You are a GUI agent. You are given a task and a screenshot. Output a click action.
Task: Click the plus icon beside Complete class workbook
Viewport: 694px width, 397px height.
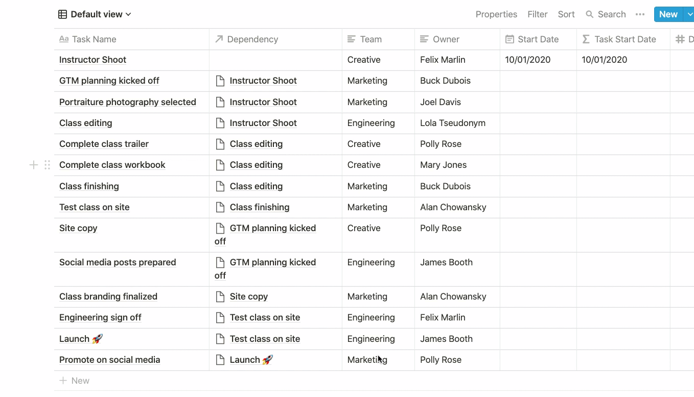click(x=34, y=165)
